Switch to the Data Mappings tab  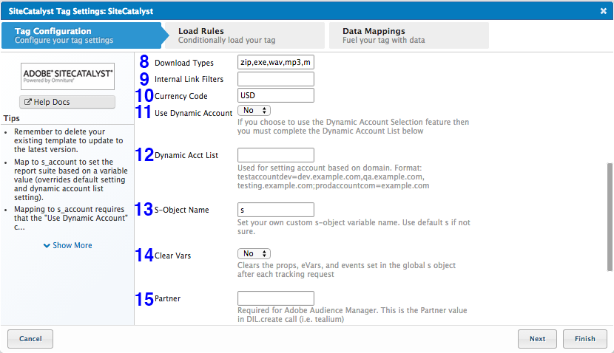[x=407, y=35]
